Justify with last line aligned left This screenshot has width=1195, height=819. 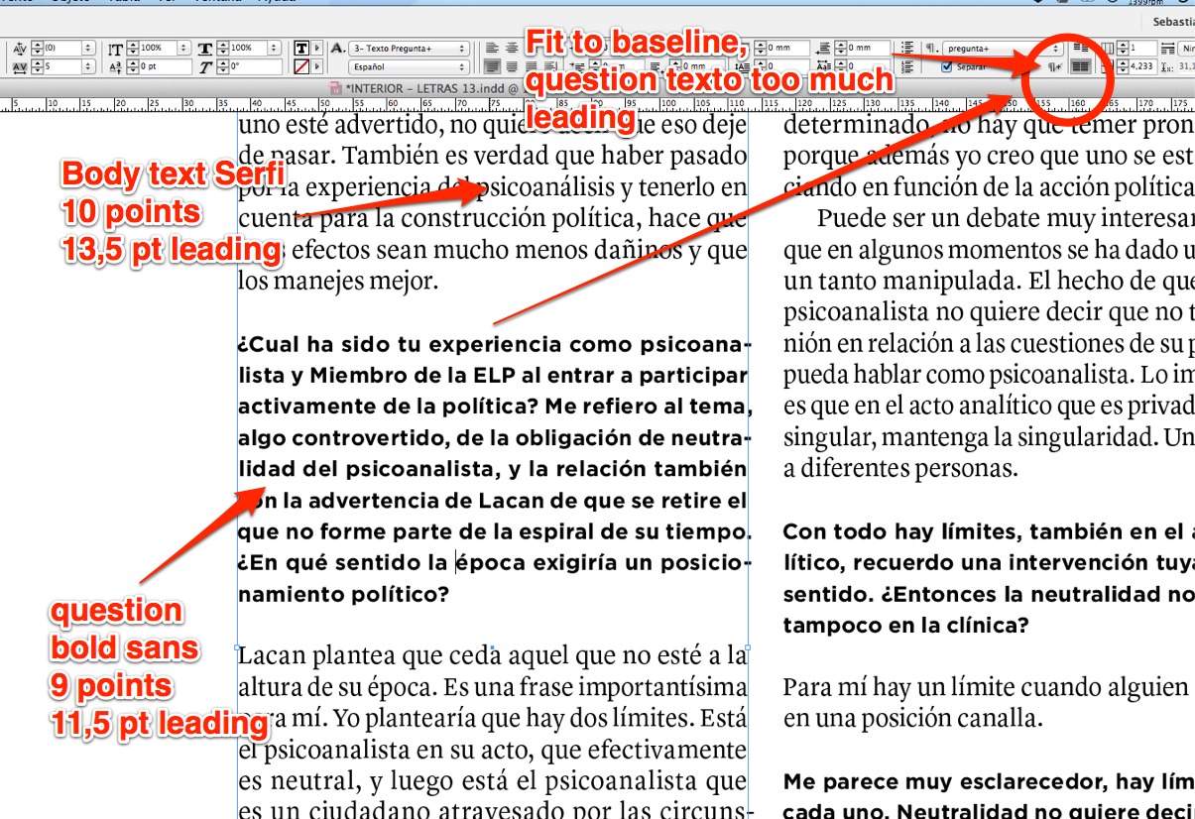click(492, 66)
